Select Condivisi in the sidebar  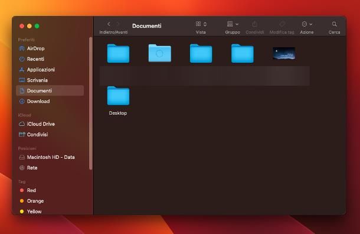coord(50,135)
